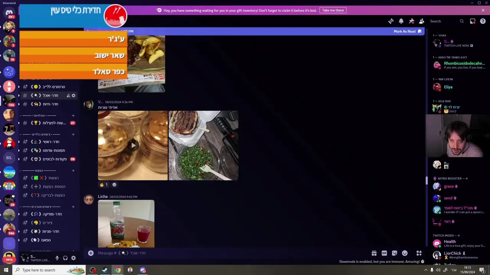490x275 pixels.
Task: Add a reaction next to fire emoji
Action: [x=114, y=184]
